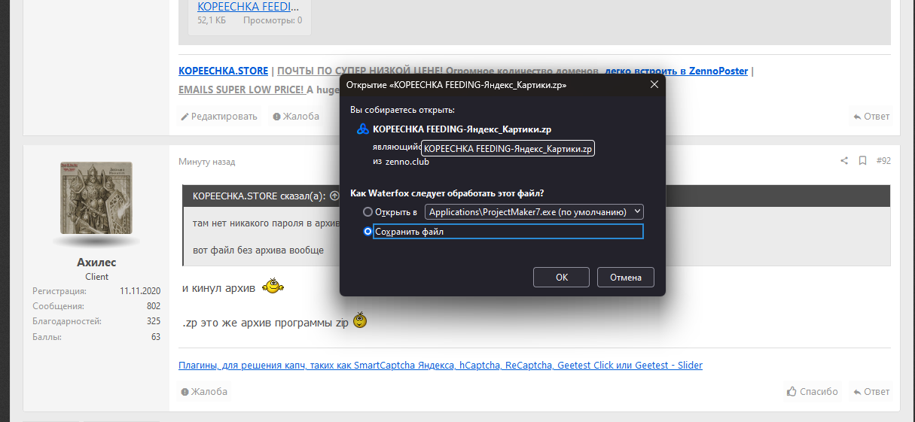Select the 'Открыть в' radio option
The image size is (915, 422).
click(x=368, y=212)
